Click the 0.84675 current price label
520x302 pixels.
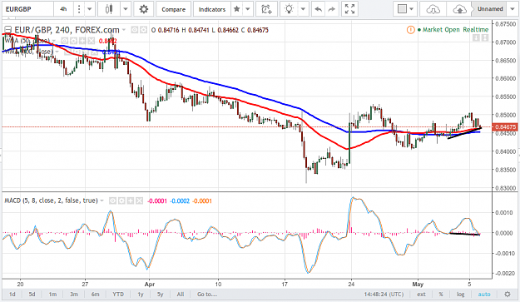505,127
